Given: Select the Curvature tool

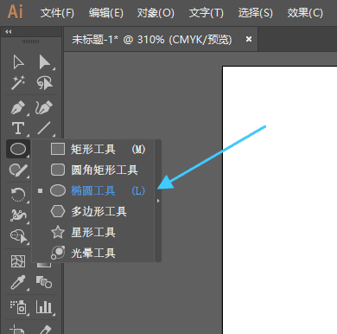Looking at the screenshot, I should pyautogui.click(x=44, y=107).
